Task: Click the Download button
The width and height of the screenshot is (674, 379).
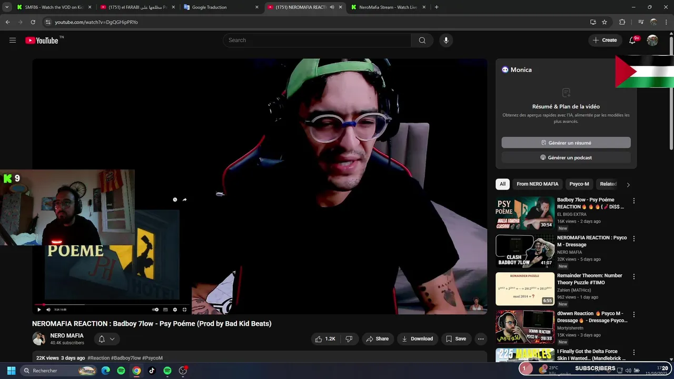Action: click(417, 339)
